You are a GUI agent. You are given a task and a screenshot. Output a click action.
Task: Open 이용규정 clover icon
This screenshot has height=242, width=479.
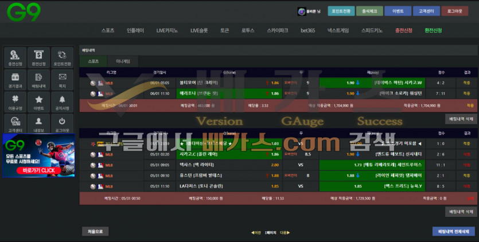[15, 102]
